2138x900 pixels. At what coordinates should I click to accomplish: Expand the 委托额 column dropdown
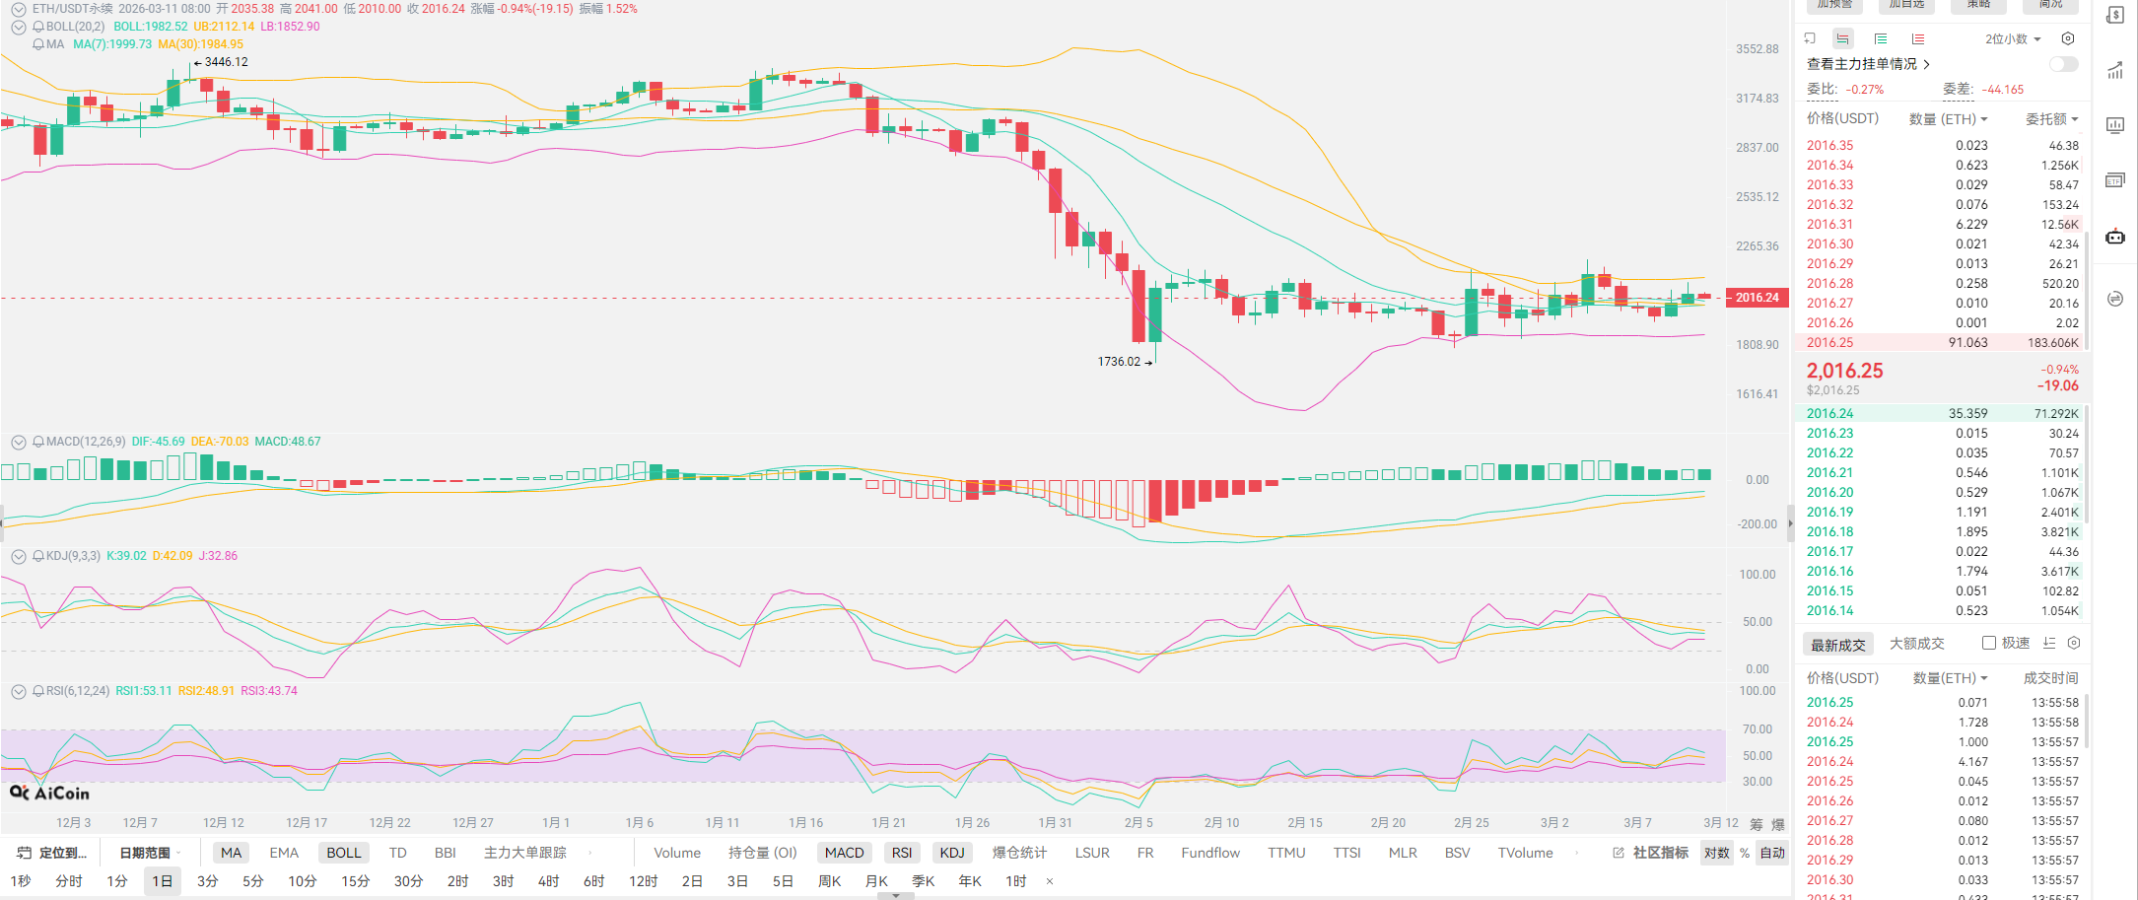pyautogui.click(x=2051, y=118)
